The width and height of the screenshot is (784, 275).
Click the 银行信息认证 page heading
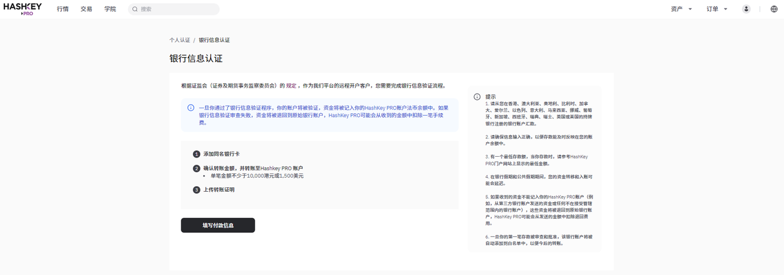click(x=196, y=59)
